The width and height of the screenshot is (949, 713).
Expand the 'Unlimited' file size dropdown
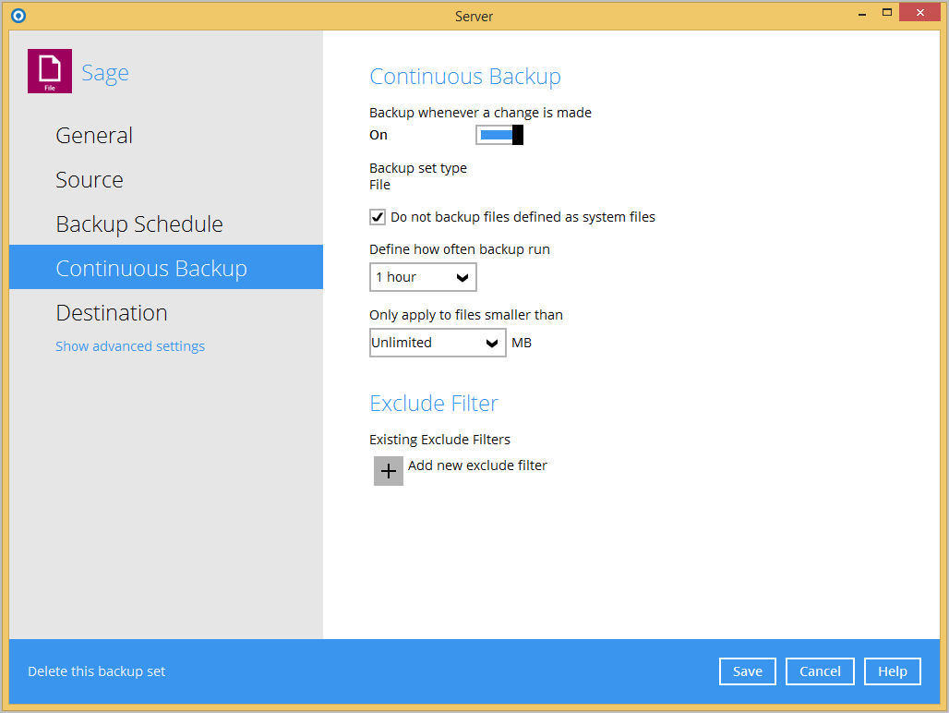(x=438, y=343)
